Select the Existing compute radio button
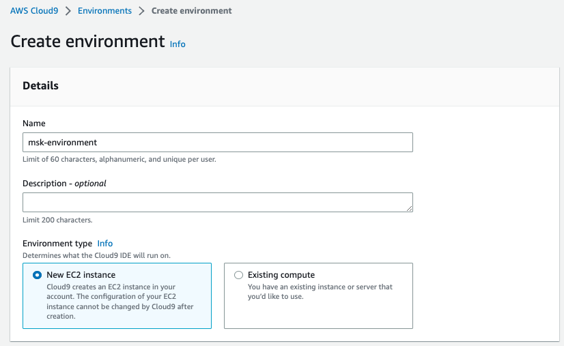This screenshot has height=346, width=564. (x=238, y=275)
